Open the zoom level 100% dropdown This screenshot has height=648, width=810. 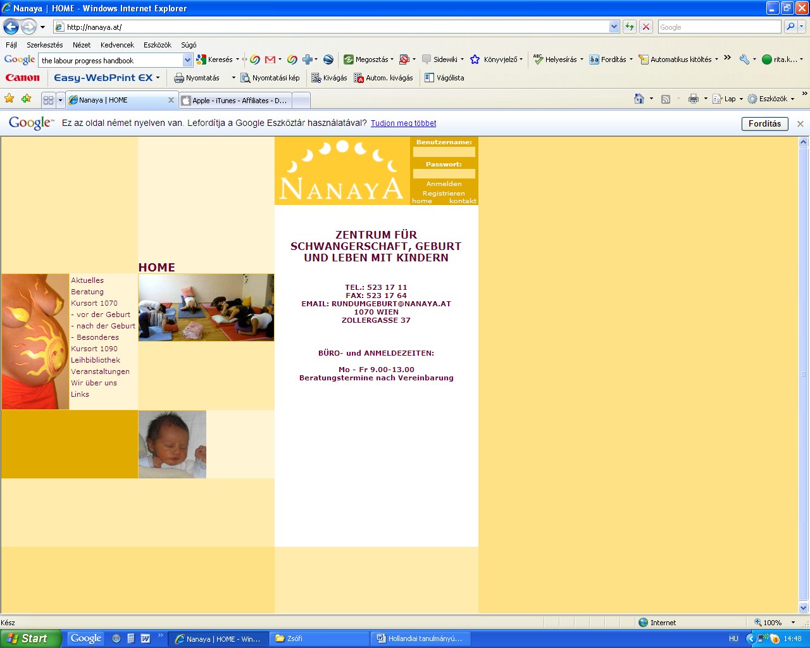click(793, 623)
